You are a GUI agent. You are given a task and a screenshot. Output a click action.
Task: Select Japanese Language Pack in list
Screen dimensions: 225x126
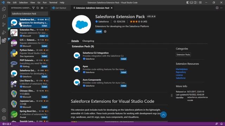click(x=29, y=104)
